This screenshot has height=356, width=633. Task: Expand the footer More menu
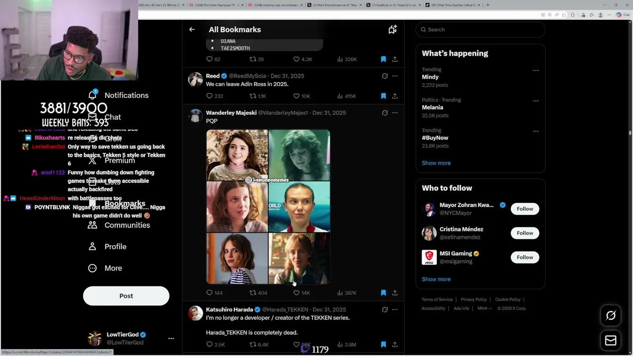click(484, 308)
